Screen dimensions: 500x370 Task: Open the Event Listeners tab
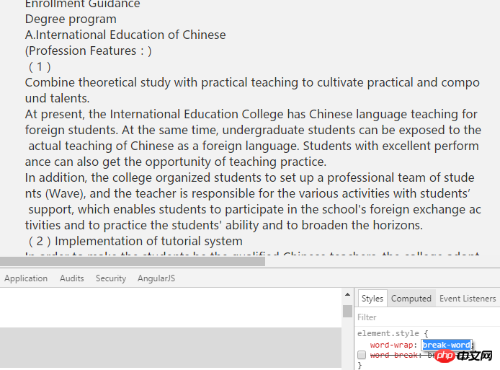pos(468,299)
